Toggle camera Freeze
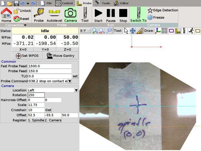The image size is (201, 151). 156,17
